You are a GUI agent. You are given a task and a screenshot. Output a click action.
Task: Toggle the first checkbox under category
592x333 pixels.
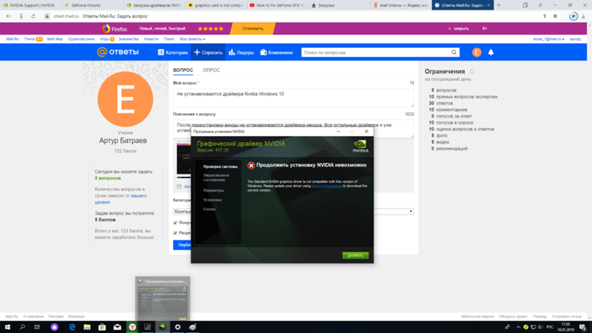pyautogui.click(x=175, y=223)
